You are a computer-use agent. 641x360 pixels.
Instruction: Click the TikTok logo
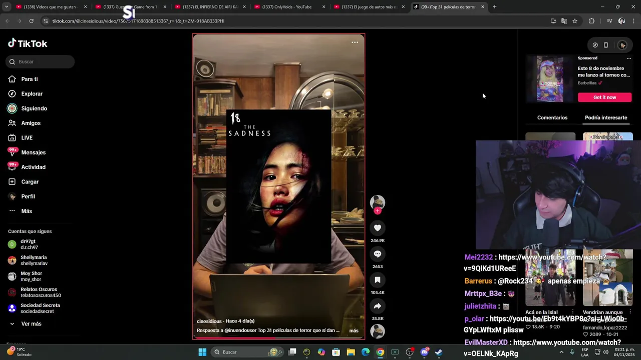tap(28, 43)
